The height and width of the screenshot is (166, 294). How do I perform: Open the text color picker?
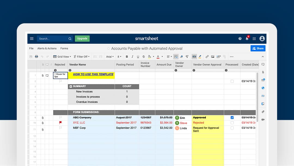158,57
